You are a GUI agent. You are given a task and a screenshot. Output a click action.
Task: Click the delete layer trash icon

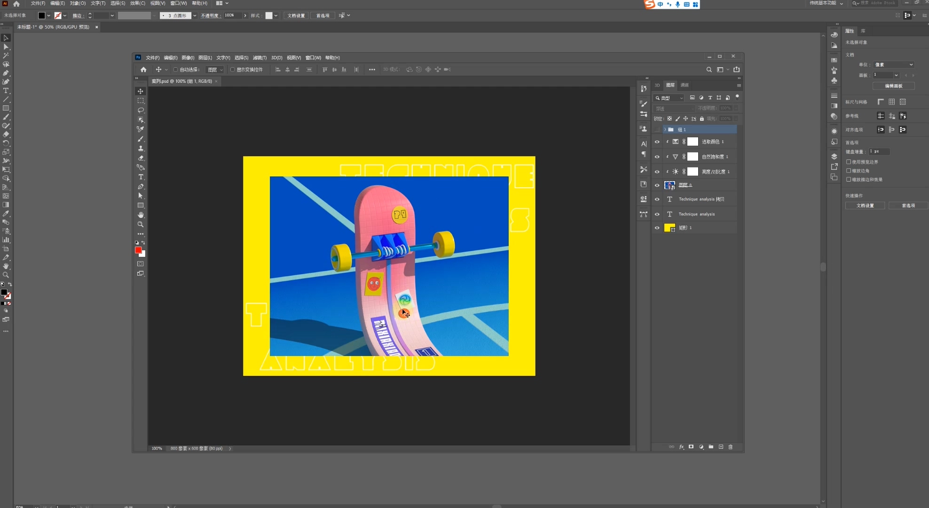tap(731, 447)
